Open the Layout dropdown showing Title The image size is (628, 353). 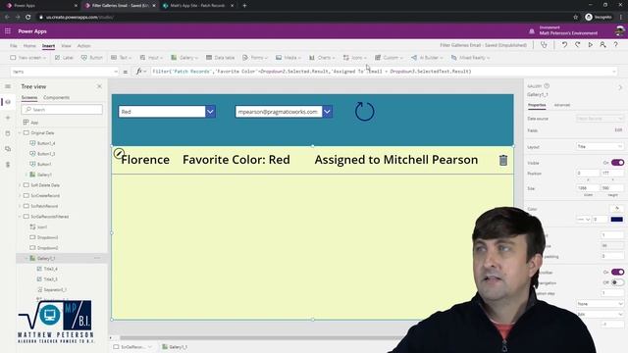pos(600,147)
